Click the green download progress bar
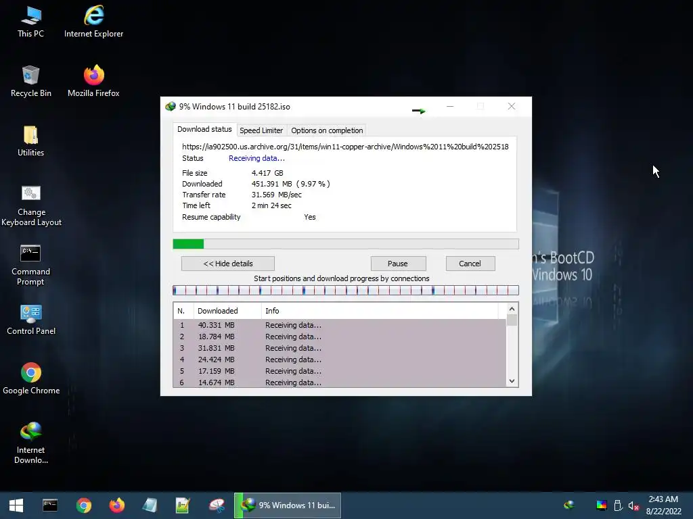 346,244
